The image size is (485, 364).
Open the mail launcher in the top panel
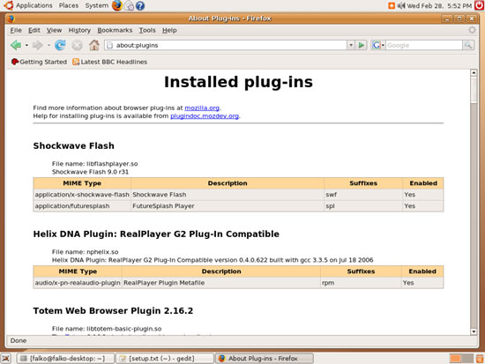130,5
